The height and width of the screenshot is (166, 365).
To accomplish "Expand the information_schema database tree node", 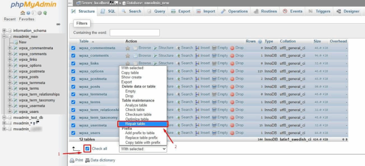I will 4,31.
